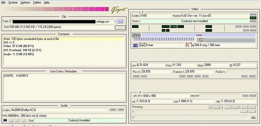The image size is (261, 126).
Task: Open the info link
Action: tap(253, 117)
